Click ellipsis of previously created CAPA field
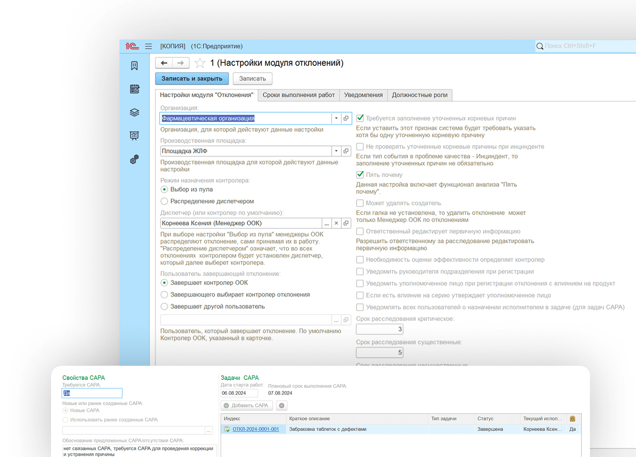636x457 pixels. 209,431
